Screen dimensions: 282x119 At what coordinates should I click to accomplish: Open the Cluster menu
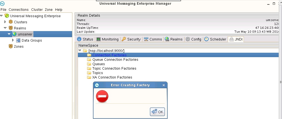pyautogui.click(x=37, y=10)
